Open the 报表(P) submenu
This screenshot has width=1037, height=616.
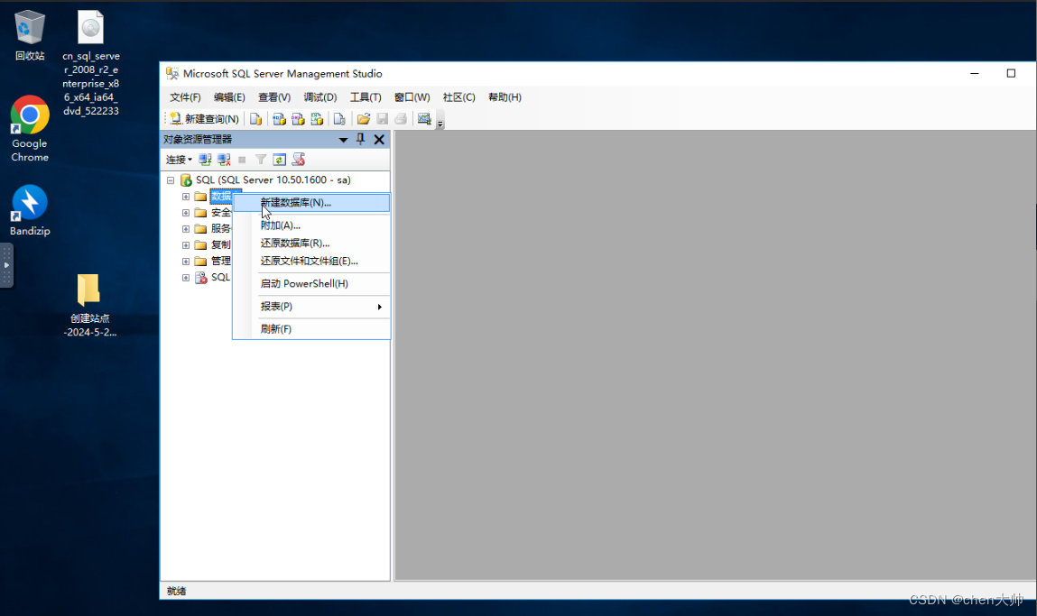(x=311, y=307)
